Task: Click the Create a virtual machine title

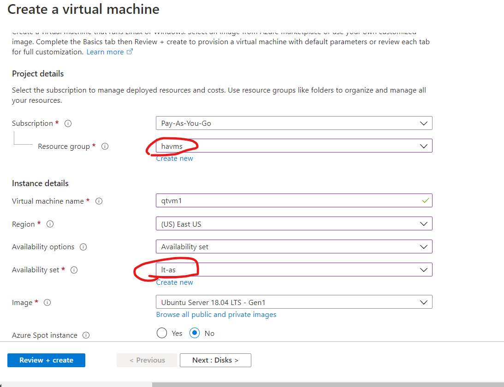Action: click(x=83, y=9)
